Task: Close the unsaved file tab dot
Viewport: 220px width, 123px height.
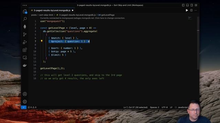Action: (73, 10)
